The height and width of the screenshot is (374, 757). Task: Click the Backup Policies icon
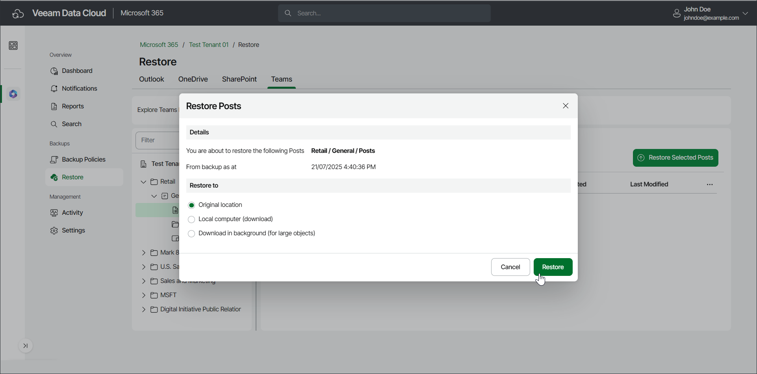[x=54, y=160]
